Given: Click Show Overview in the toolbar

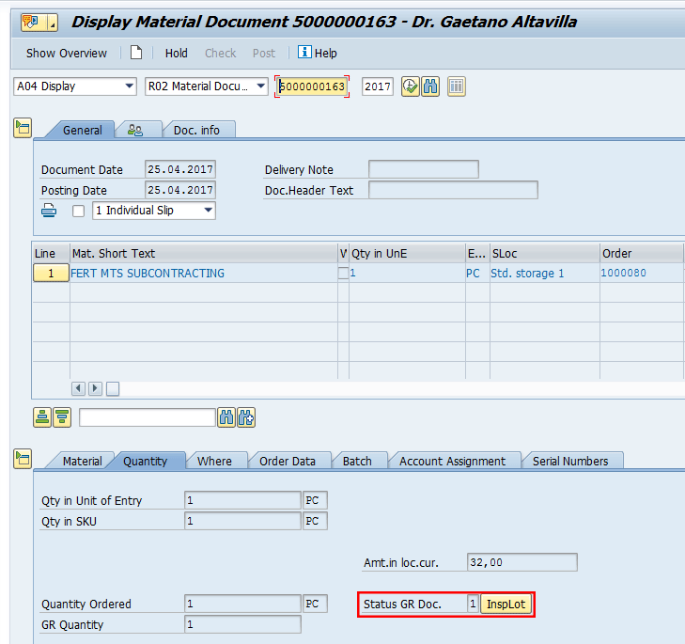Looking at the screenshot, I should click(x=67, y=54).
